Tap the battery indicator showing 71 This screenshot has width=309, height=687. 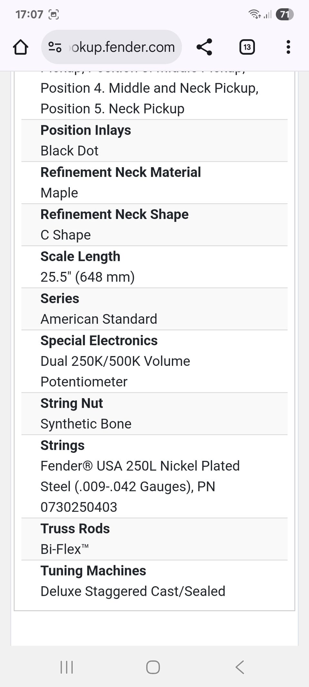[285, 14]
